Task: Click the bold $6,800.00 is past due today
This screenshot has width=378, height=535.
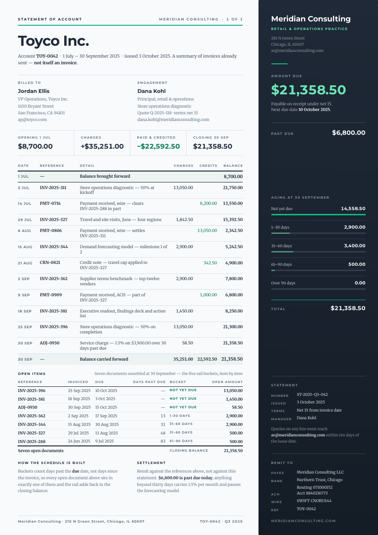Action: [186, 478]
